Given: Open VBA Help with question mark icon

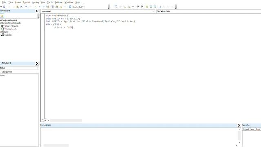Looking at the screenshot, I should (x=70, y=7).
